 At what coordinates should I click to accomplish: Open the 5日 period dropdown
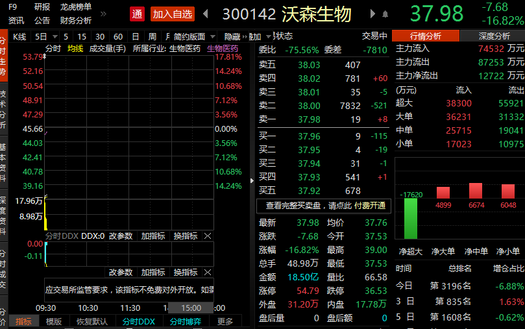[x=42, y=36]
